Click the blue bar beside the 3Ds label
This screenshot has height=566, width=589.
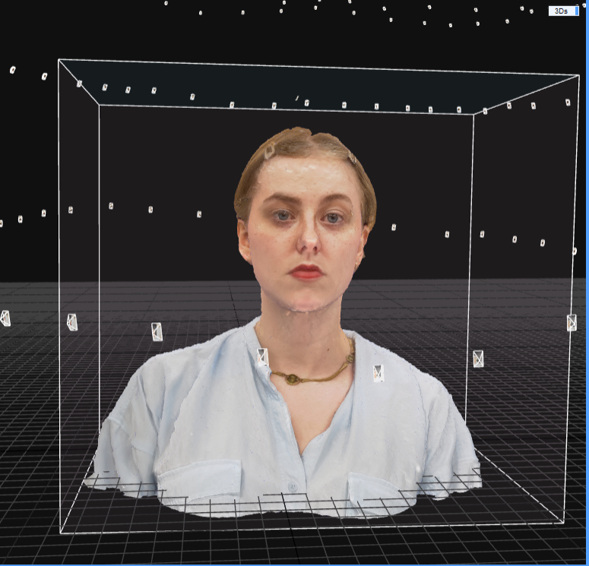577,11
